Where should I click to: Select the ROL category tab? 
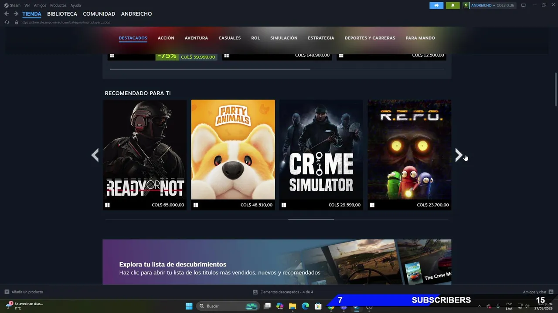[x=255, y=38]
